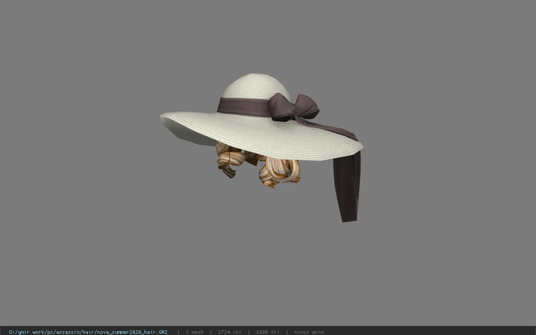Click the "1808 tri" triangle count
Viewport: 536px width, 335px height.
click(x=268, y=332)
